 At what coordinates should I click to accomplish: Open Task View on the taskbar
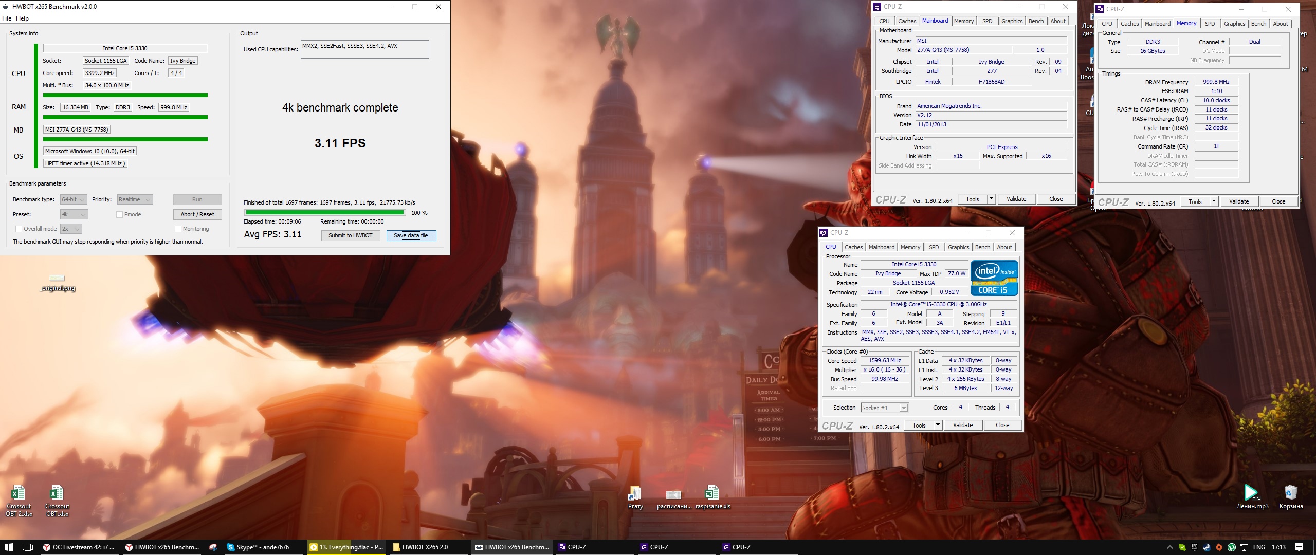click(28, 547)
